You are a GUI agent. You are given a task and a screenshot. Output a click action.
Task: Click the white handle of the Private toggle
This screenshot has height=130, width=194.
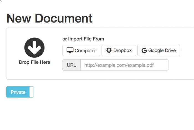32,92
